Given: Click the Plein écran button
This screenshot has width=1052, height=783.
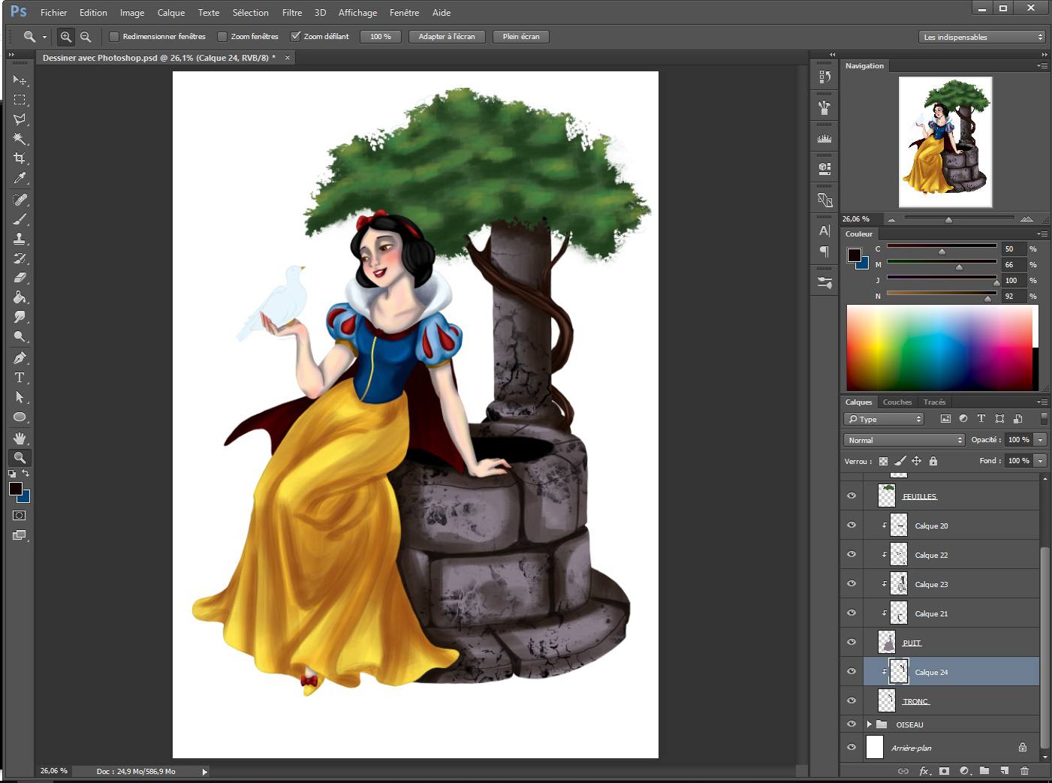Looking at the screenshot, I should tap(520, 37).
